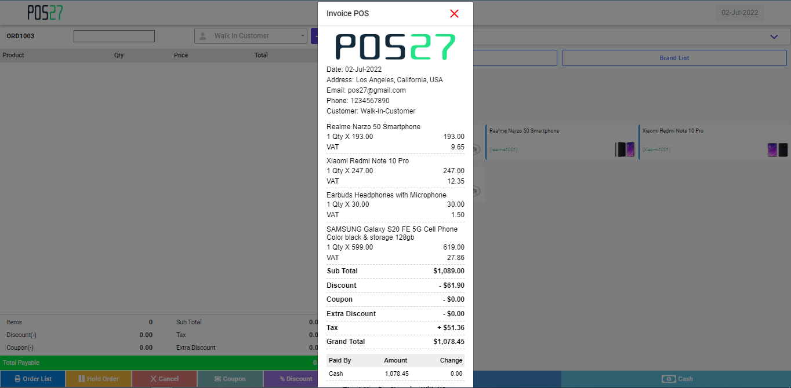Pay with the Cash button in bottom bar
This screenshot has height=388, width=791.
pos(676,379)
